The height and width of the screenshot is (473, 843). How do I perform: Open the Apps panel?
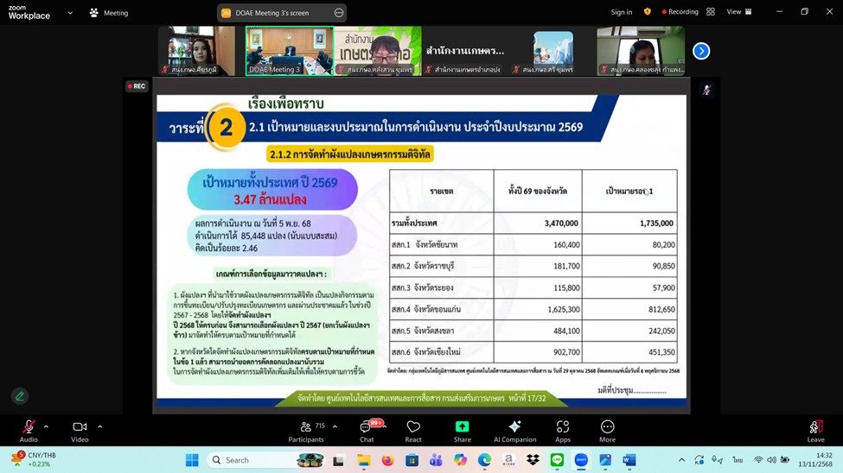pos(563,428)
